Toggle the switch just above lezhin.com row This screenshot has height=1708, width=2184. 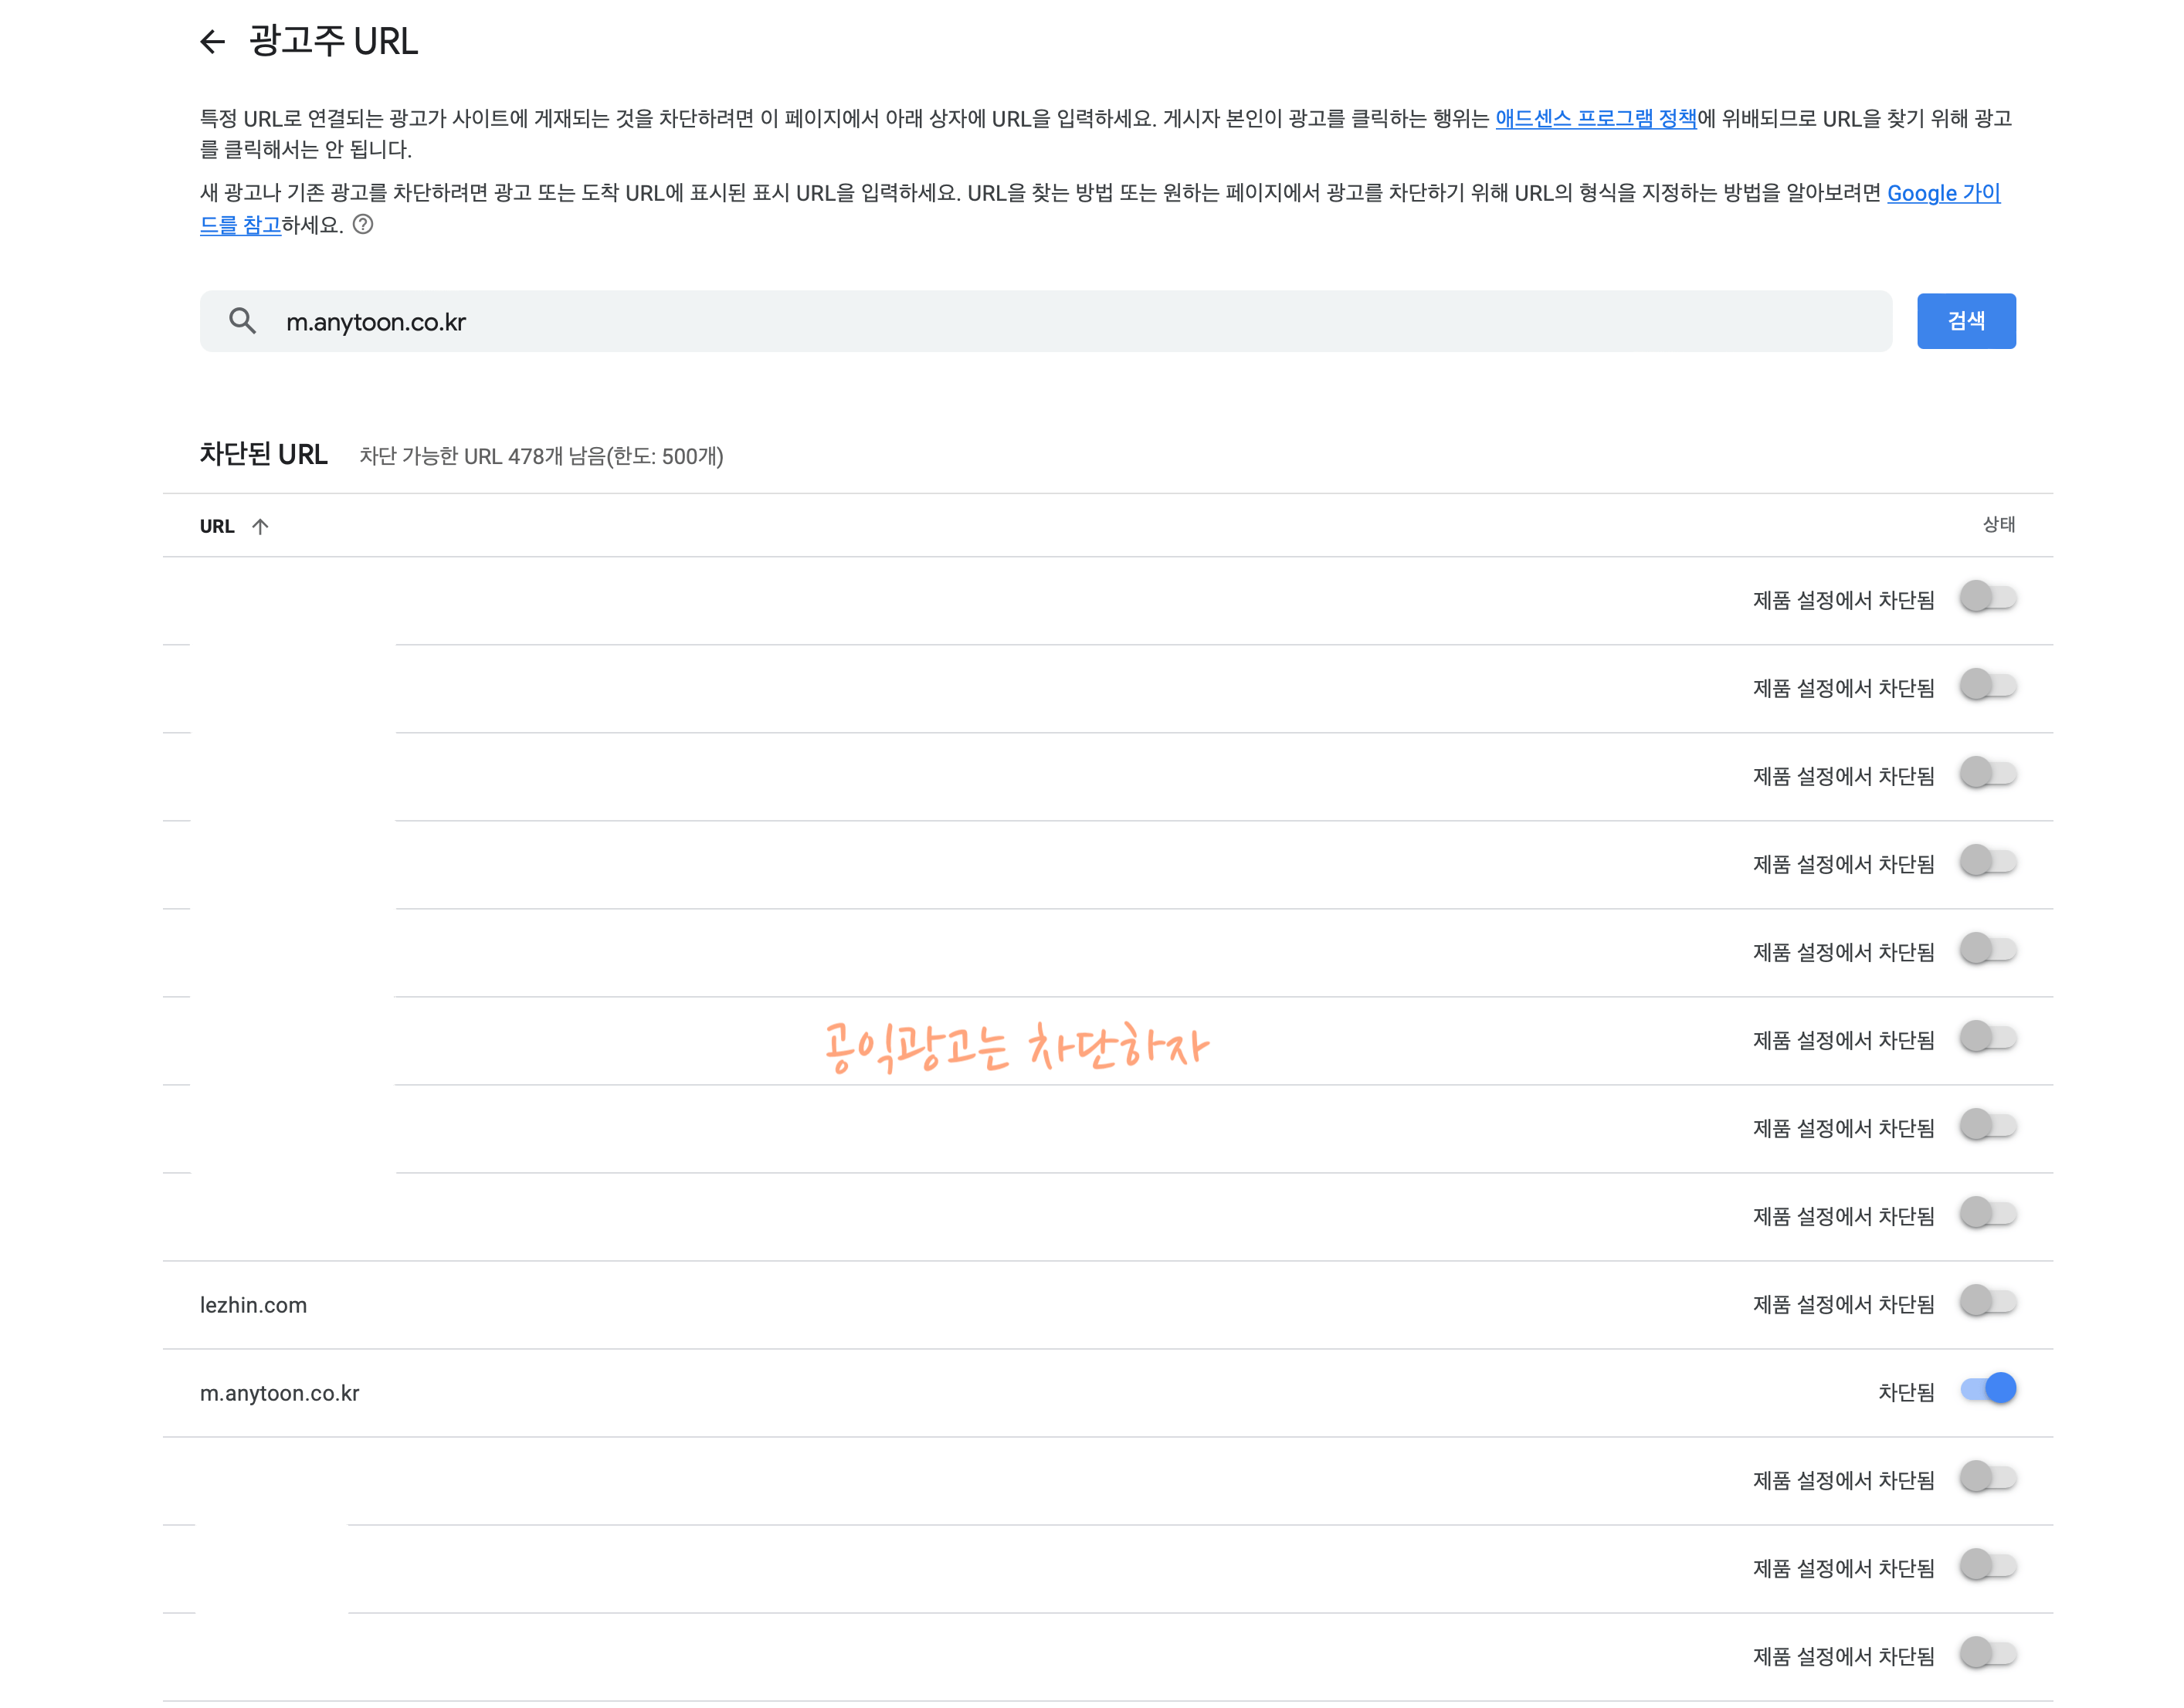(1988, 1213)
